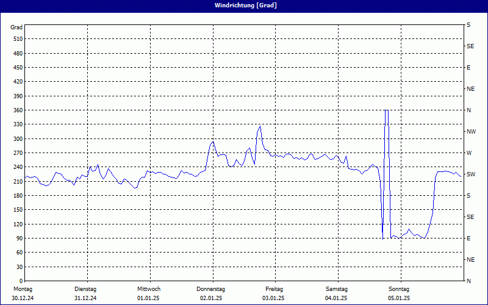Click the 180 value on the y-axis
Image resolution: width=488 pixels, height=305 pixels.
point(17,196)
